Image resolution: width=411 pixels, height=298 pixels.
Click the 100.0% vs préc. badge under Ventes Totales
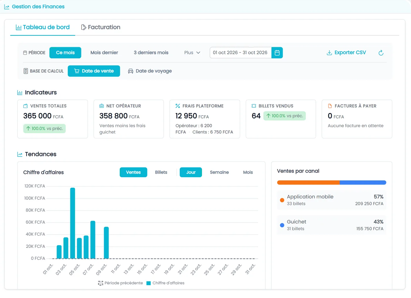pos(44,128)
